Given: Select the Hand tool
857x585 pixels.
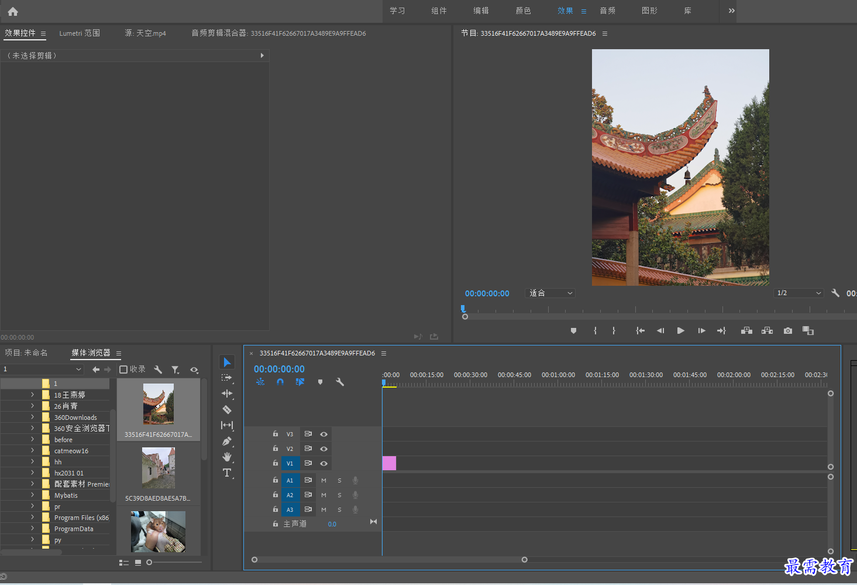Looking at the screenshot, I should [x=227, y=457].
